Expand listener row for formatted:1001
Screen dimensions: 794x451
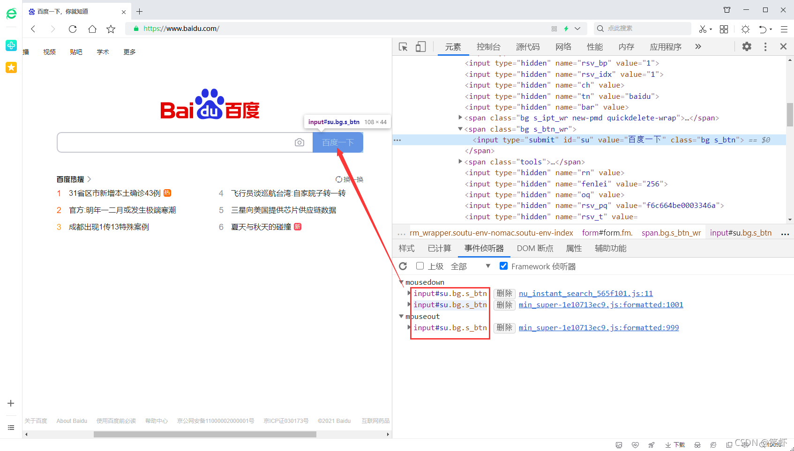pos(409,304)
